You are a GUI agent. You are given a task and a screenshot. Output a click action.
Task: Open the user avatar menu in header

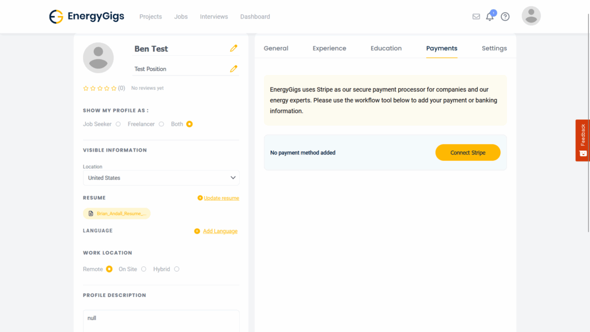pyautogui.click(x=531, y=16)
